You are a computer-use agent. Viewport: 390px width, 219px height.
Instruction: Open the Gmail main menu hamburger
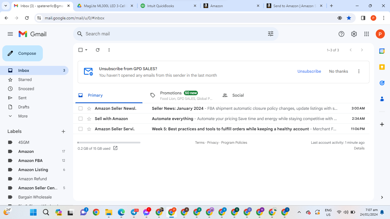pyautogui.click(x=10, y=34)
